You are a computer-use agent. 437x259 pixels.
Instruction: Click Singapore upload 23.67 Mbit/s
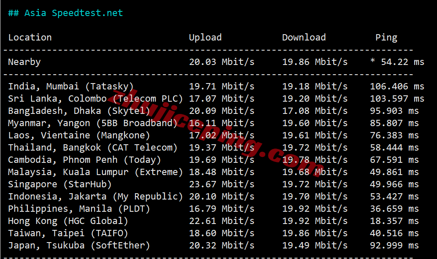pyautogui.click(x=221, y=185)
